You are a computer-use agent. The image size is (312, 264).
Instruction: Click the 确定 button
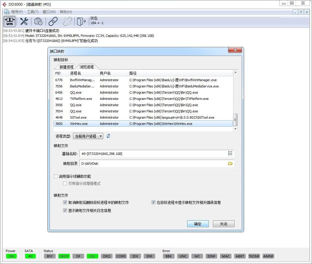(x=198, y=224)
